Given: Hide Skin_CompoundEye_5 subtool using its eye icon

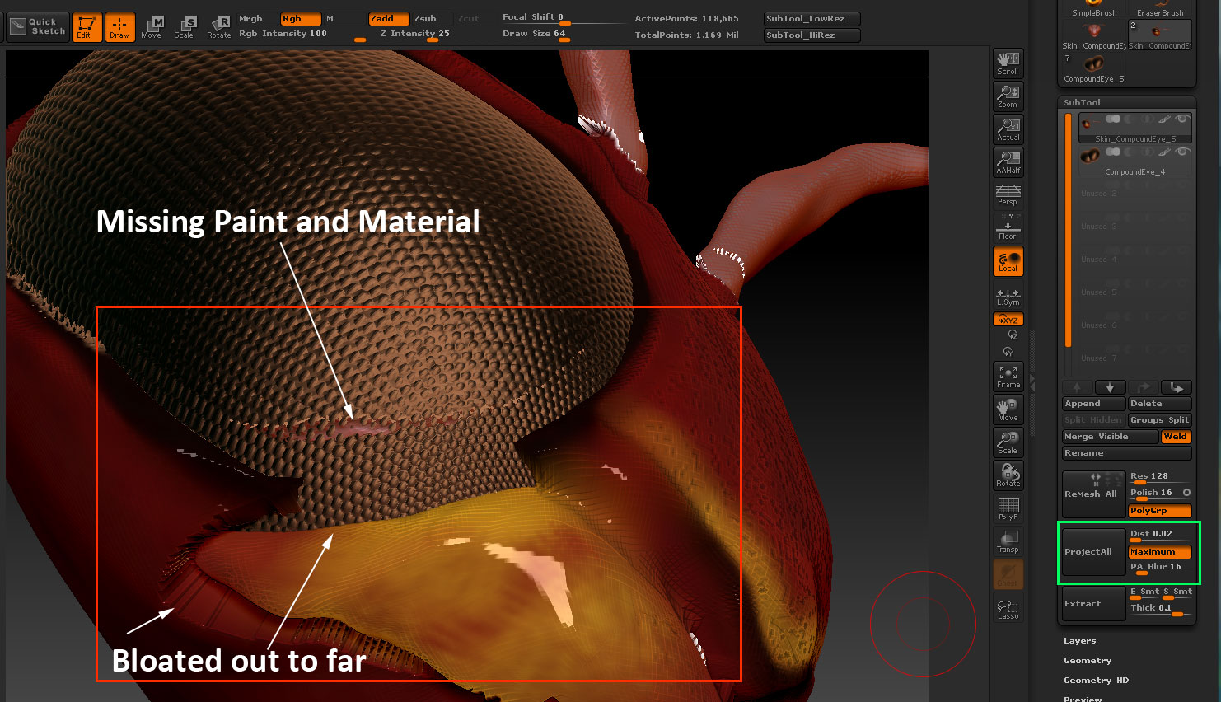Looking at the screenshot, I should point(1182,119).
